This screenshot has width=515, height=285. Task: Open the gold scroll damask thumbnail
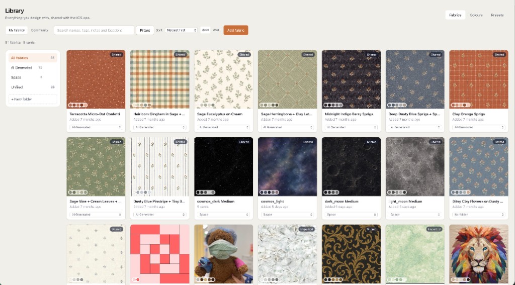(x=351, y=254)
